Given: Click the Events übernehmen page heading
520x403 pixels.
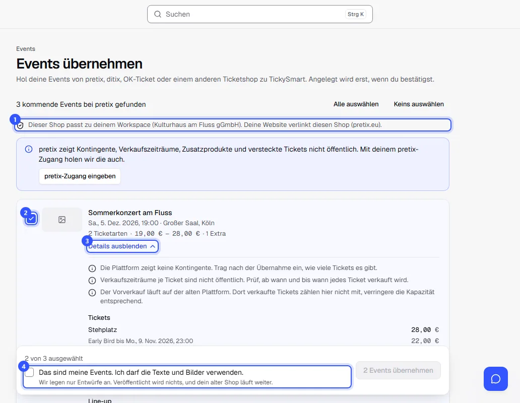Looking at the screenshot, I should pos(79,63).
